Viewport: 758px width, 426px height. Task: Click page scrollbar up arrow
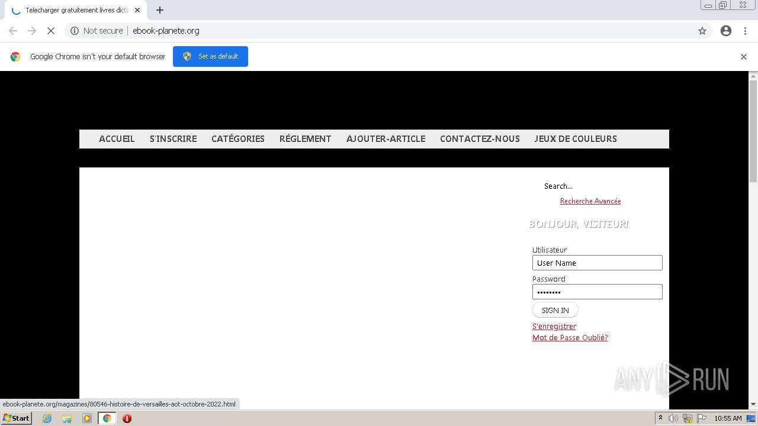point(753,76)
